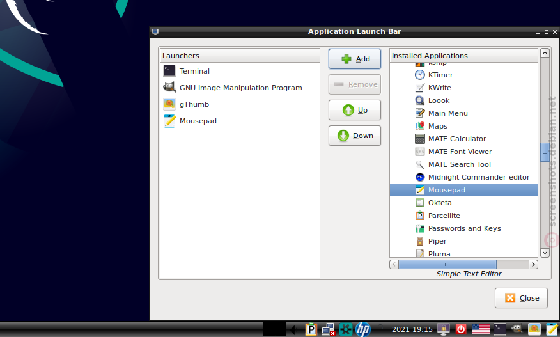This screenshot has height=337, width=560.
Task: Click the screen lock monitor icon in taskbar
Action: tap(443, 329)
